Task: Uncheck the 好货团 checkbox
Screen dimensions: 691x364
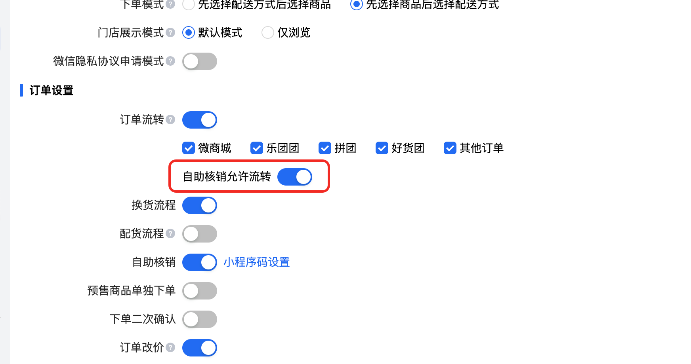Action: coord(382,148)
